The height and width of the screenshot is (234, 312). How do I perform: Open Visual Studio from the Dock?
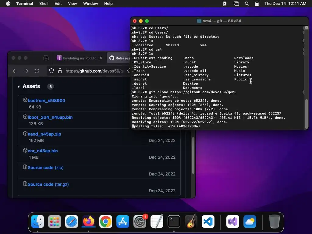pos(233,222)
